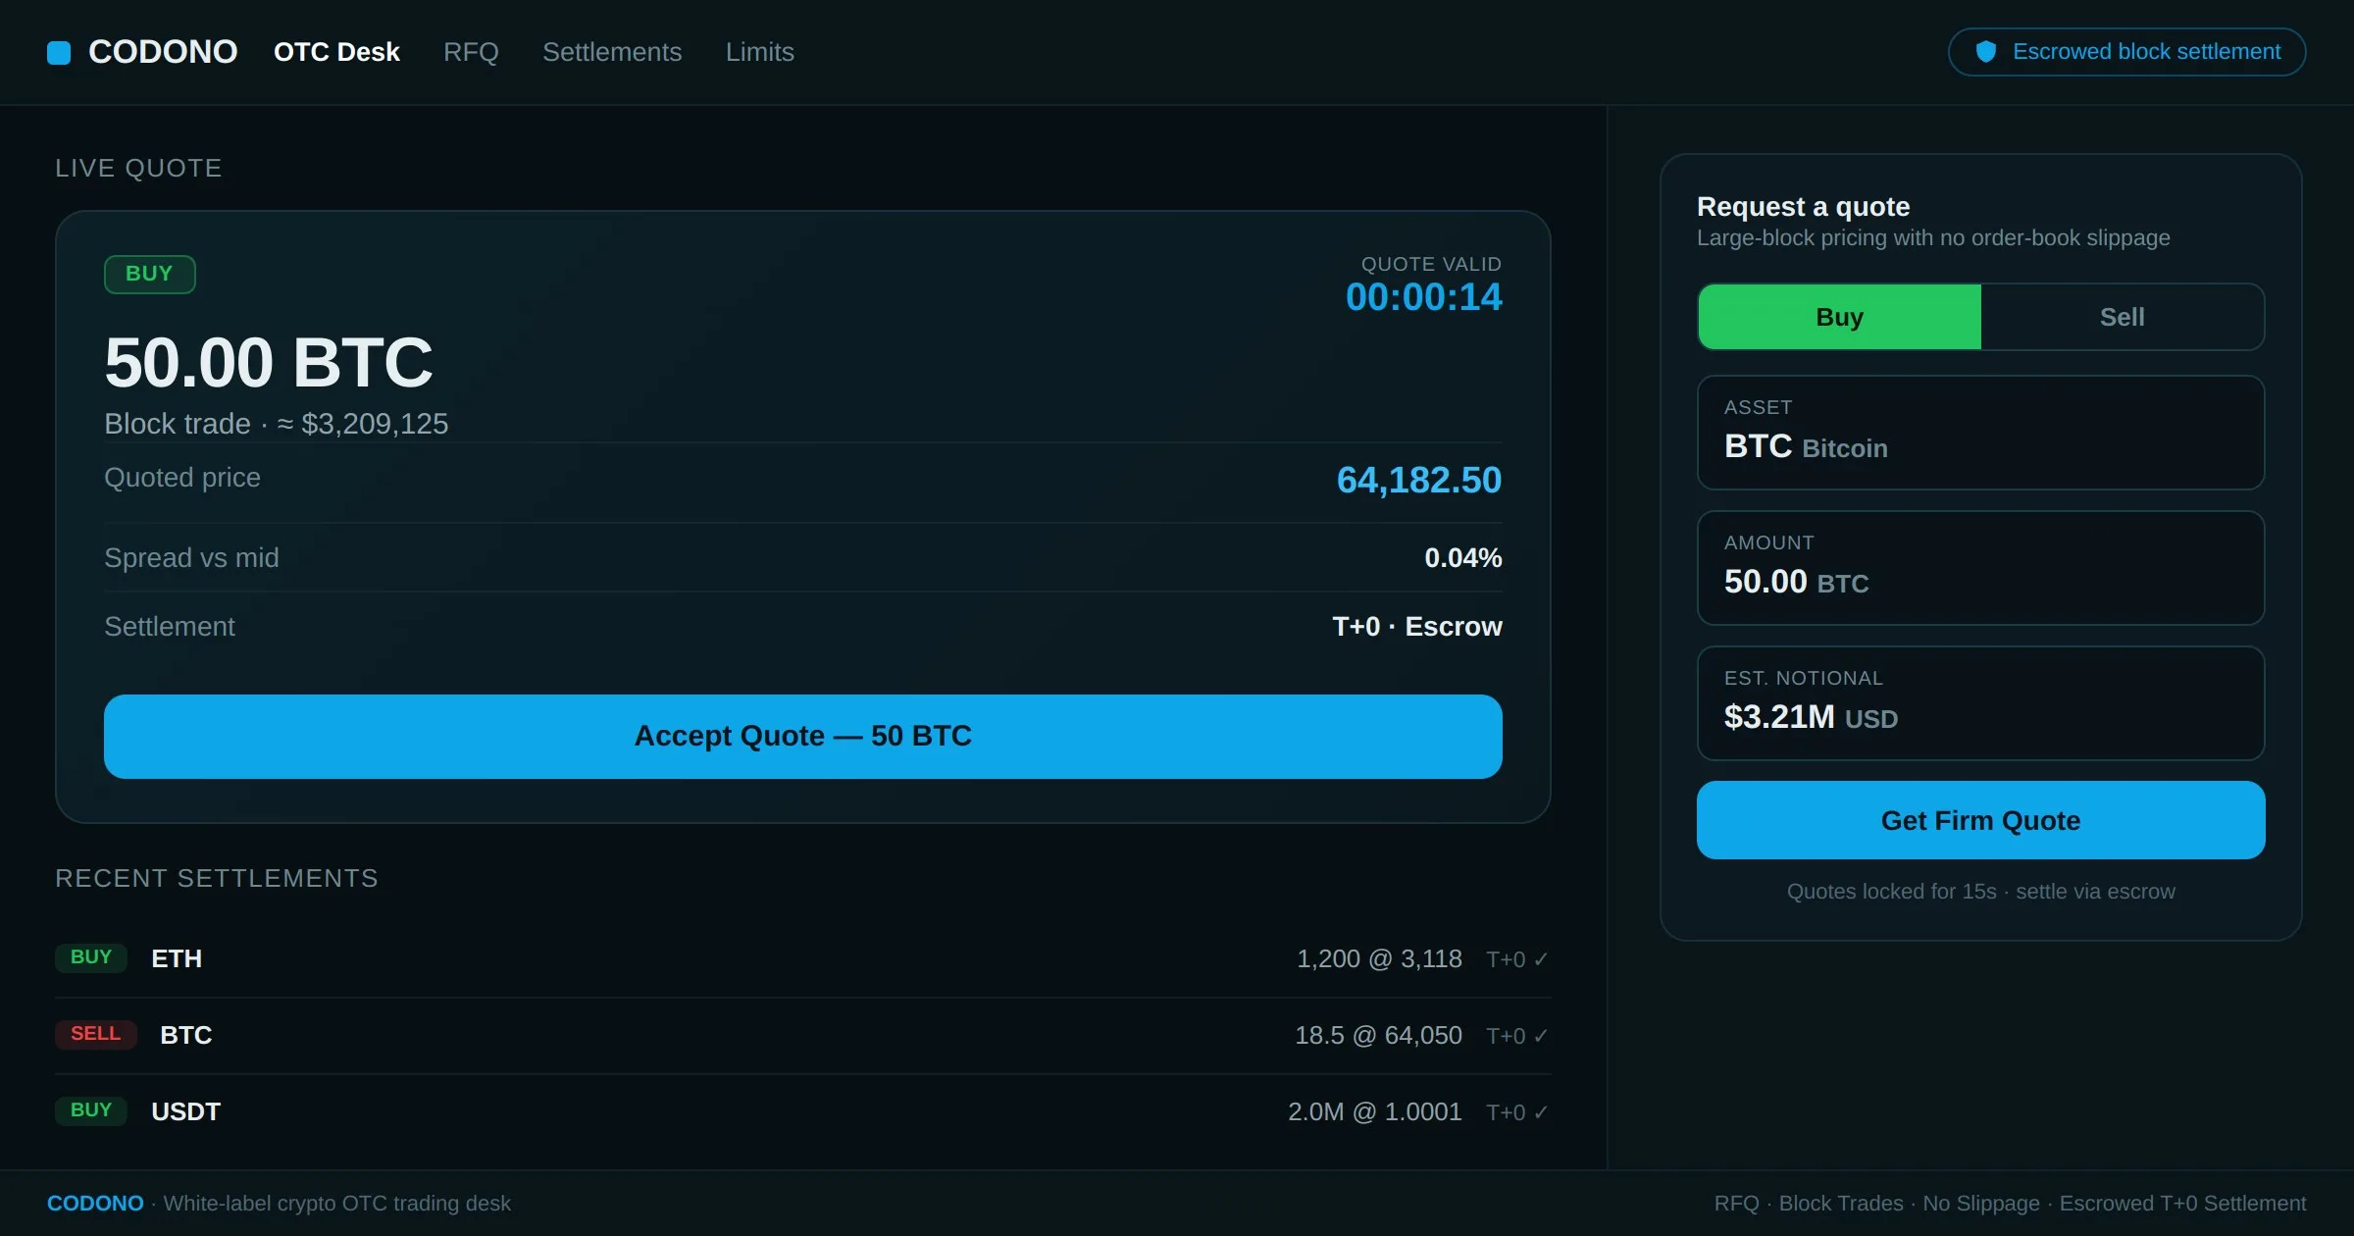Click the BUY badge on USDT row
The width and height of the screenshot is (2354, 1236).
point(91,1110)
